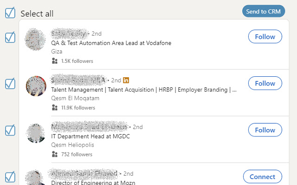
Task: Toggle the Select all checkbox
Action: [x=10, y=13]
